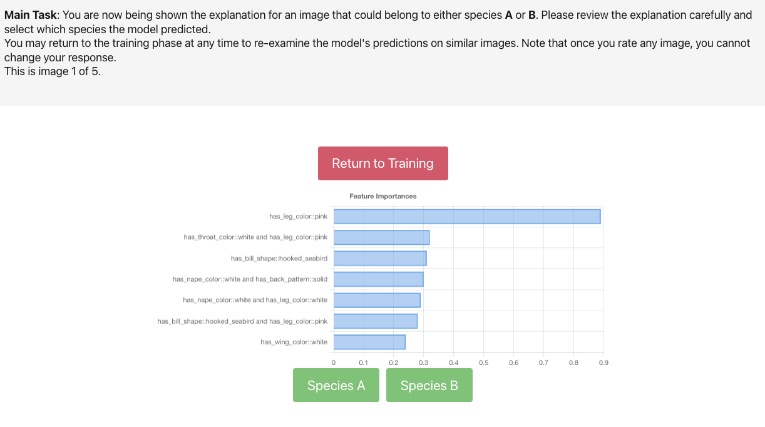
Task: Click the bold Main Task heading
Action: coord(30,15)
